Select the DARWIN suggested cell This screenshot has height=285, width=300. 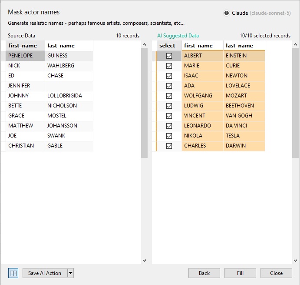coord(244,146)
